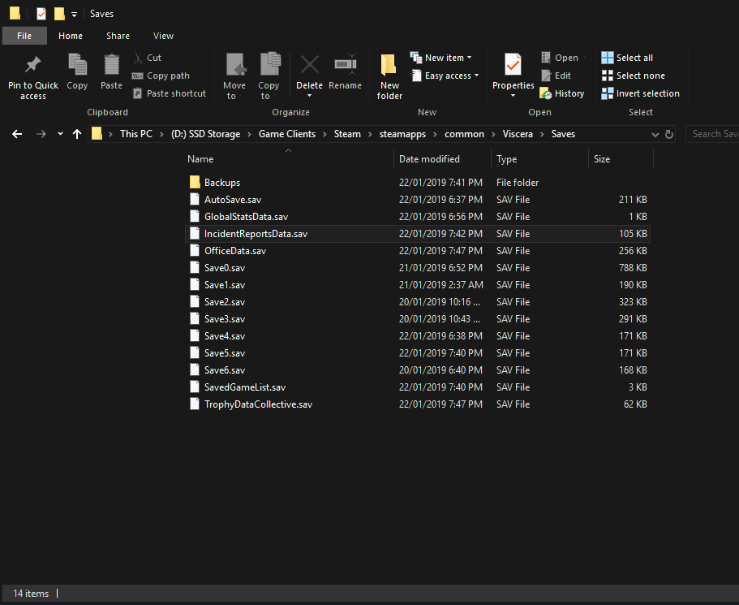Click the Cut scissors button
The width and height of the screenshot is (739, 605).
tap(147, 58)
